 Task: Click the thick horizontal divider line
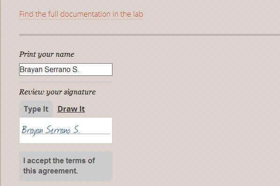coord(149,35)
